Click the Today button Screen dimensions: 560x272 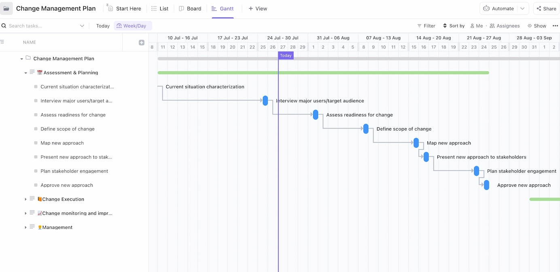click(102, 25)
